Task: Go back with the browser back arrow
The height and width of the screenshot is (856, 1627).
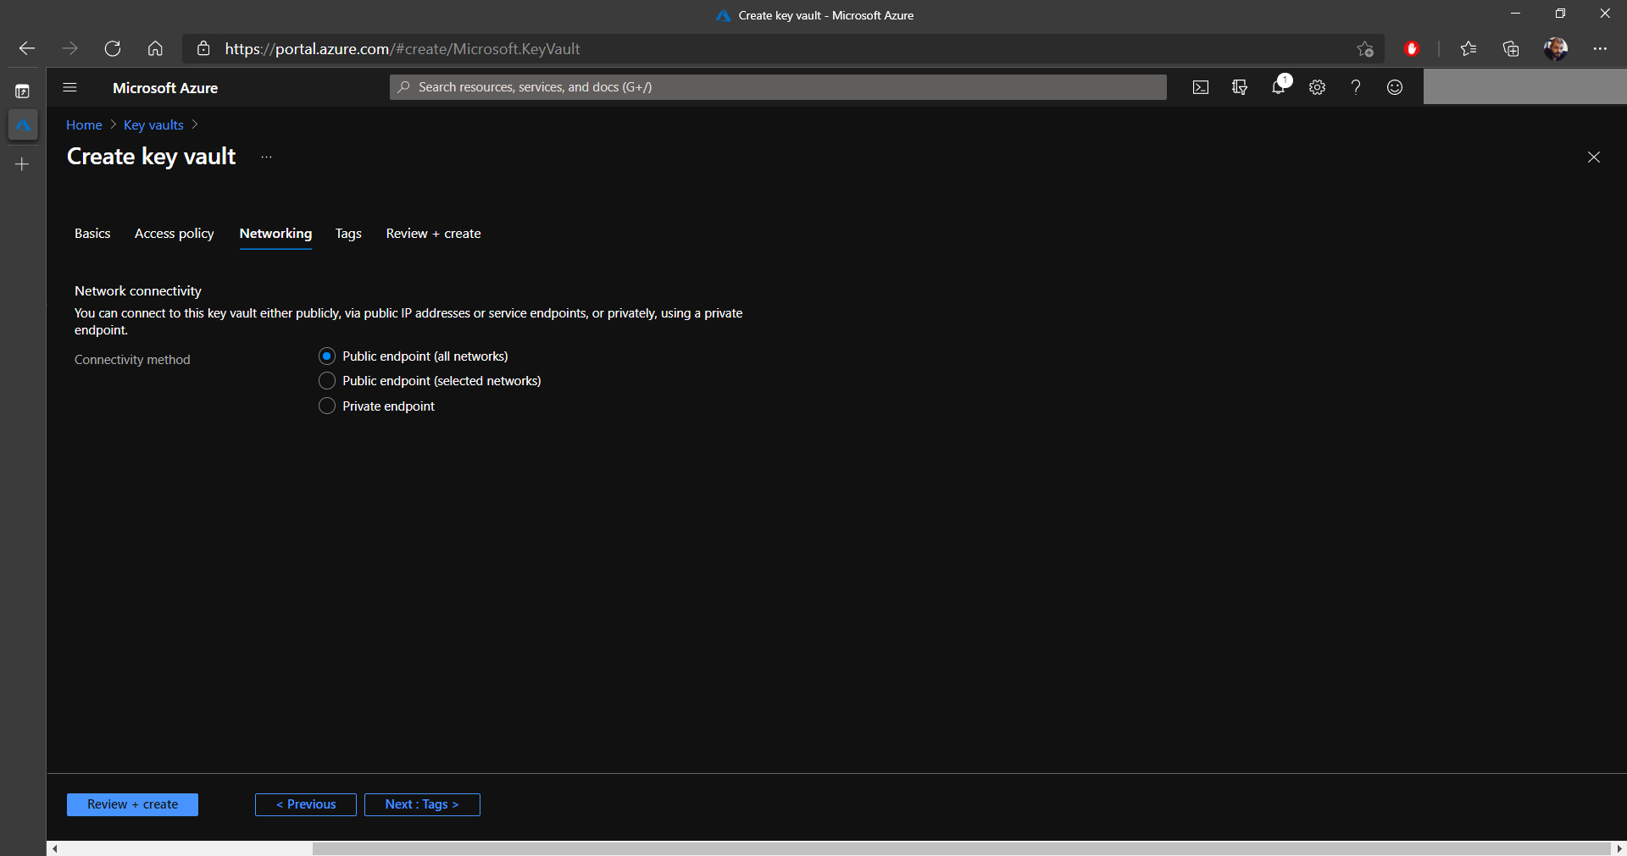Action: [27, 48]
